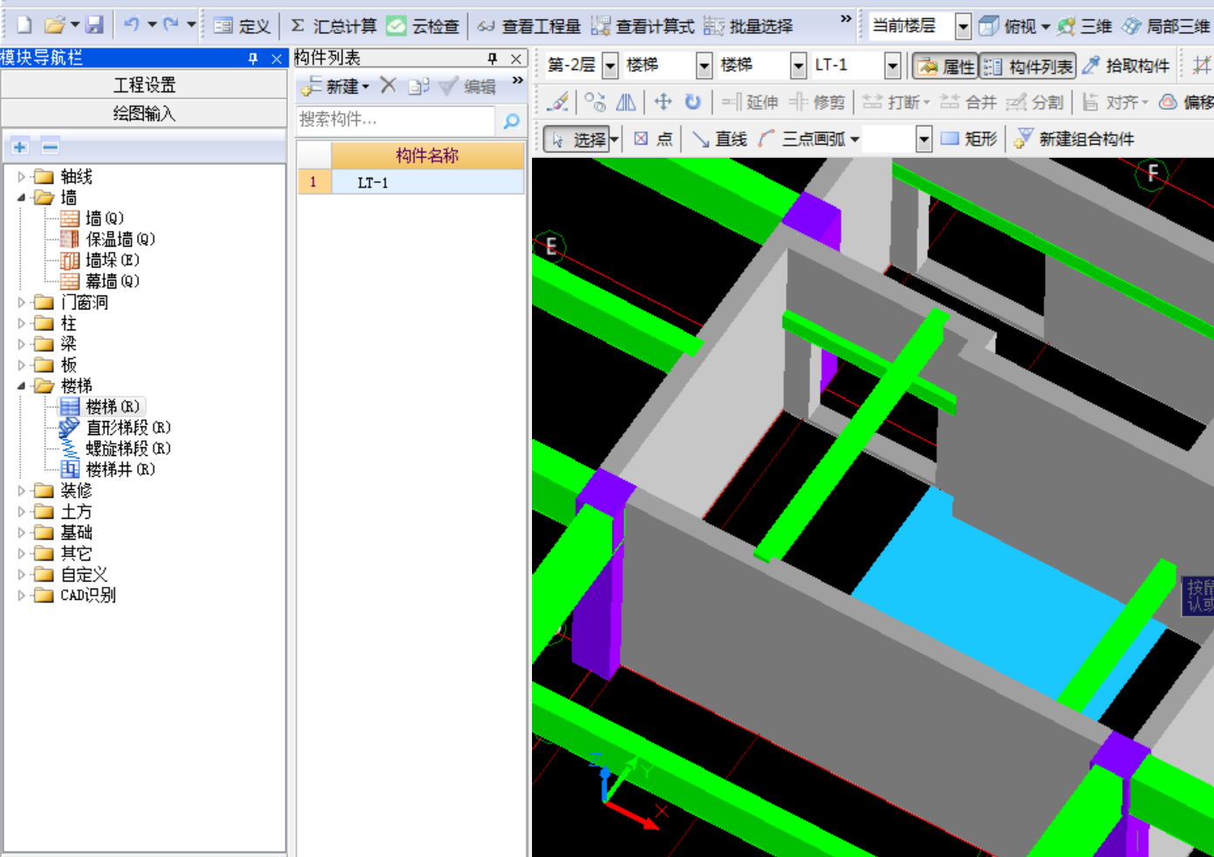Click the move tool icon
This screenshot has width=1214, height=857.
(x=663, y=102)
